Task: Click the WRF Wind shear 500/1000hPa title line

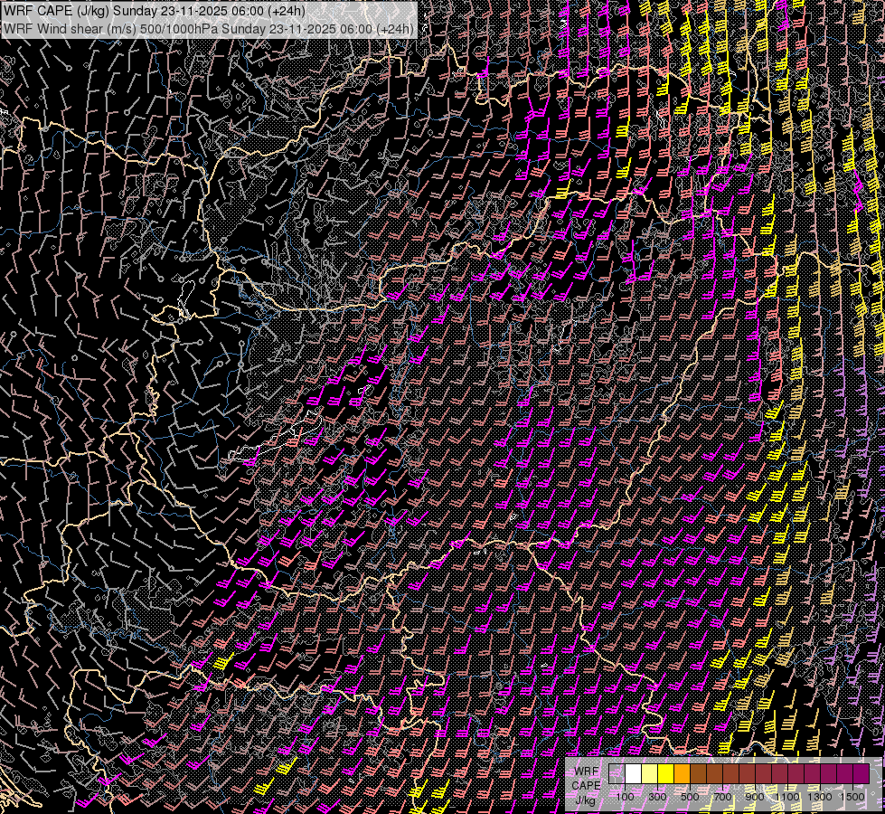Action: point(209,28)
